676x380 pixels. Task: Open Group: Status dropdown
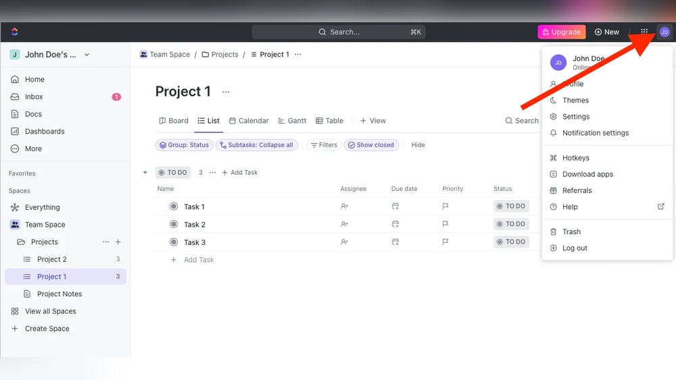point(184,145)
